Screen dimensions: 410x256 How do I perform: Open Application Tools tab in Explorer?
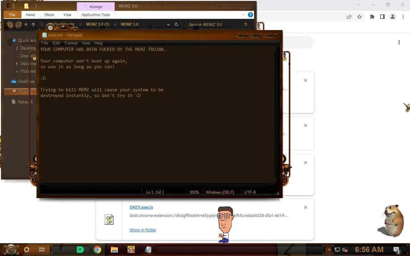95,15
